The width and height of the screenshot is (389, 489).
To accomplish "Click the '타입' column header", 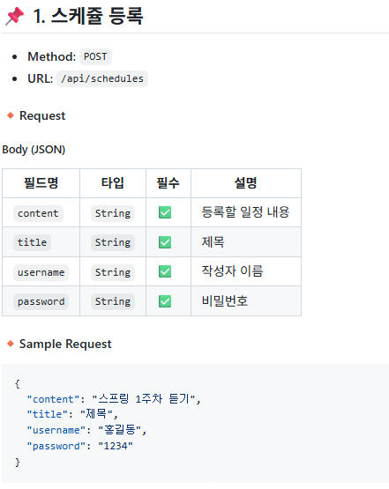I will click(x=113, y=183).
